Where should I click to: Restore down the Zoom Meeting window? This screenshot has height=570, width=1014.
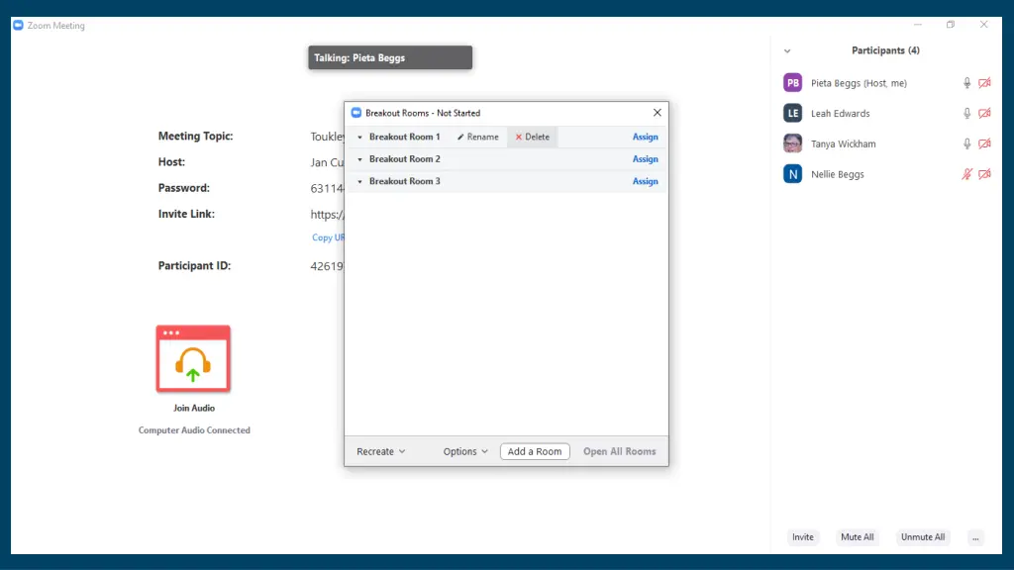(x=951, y=25)
